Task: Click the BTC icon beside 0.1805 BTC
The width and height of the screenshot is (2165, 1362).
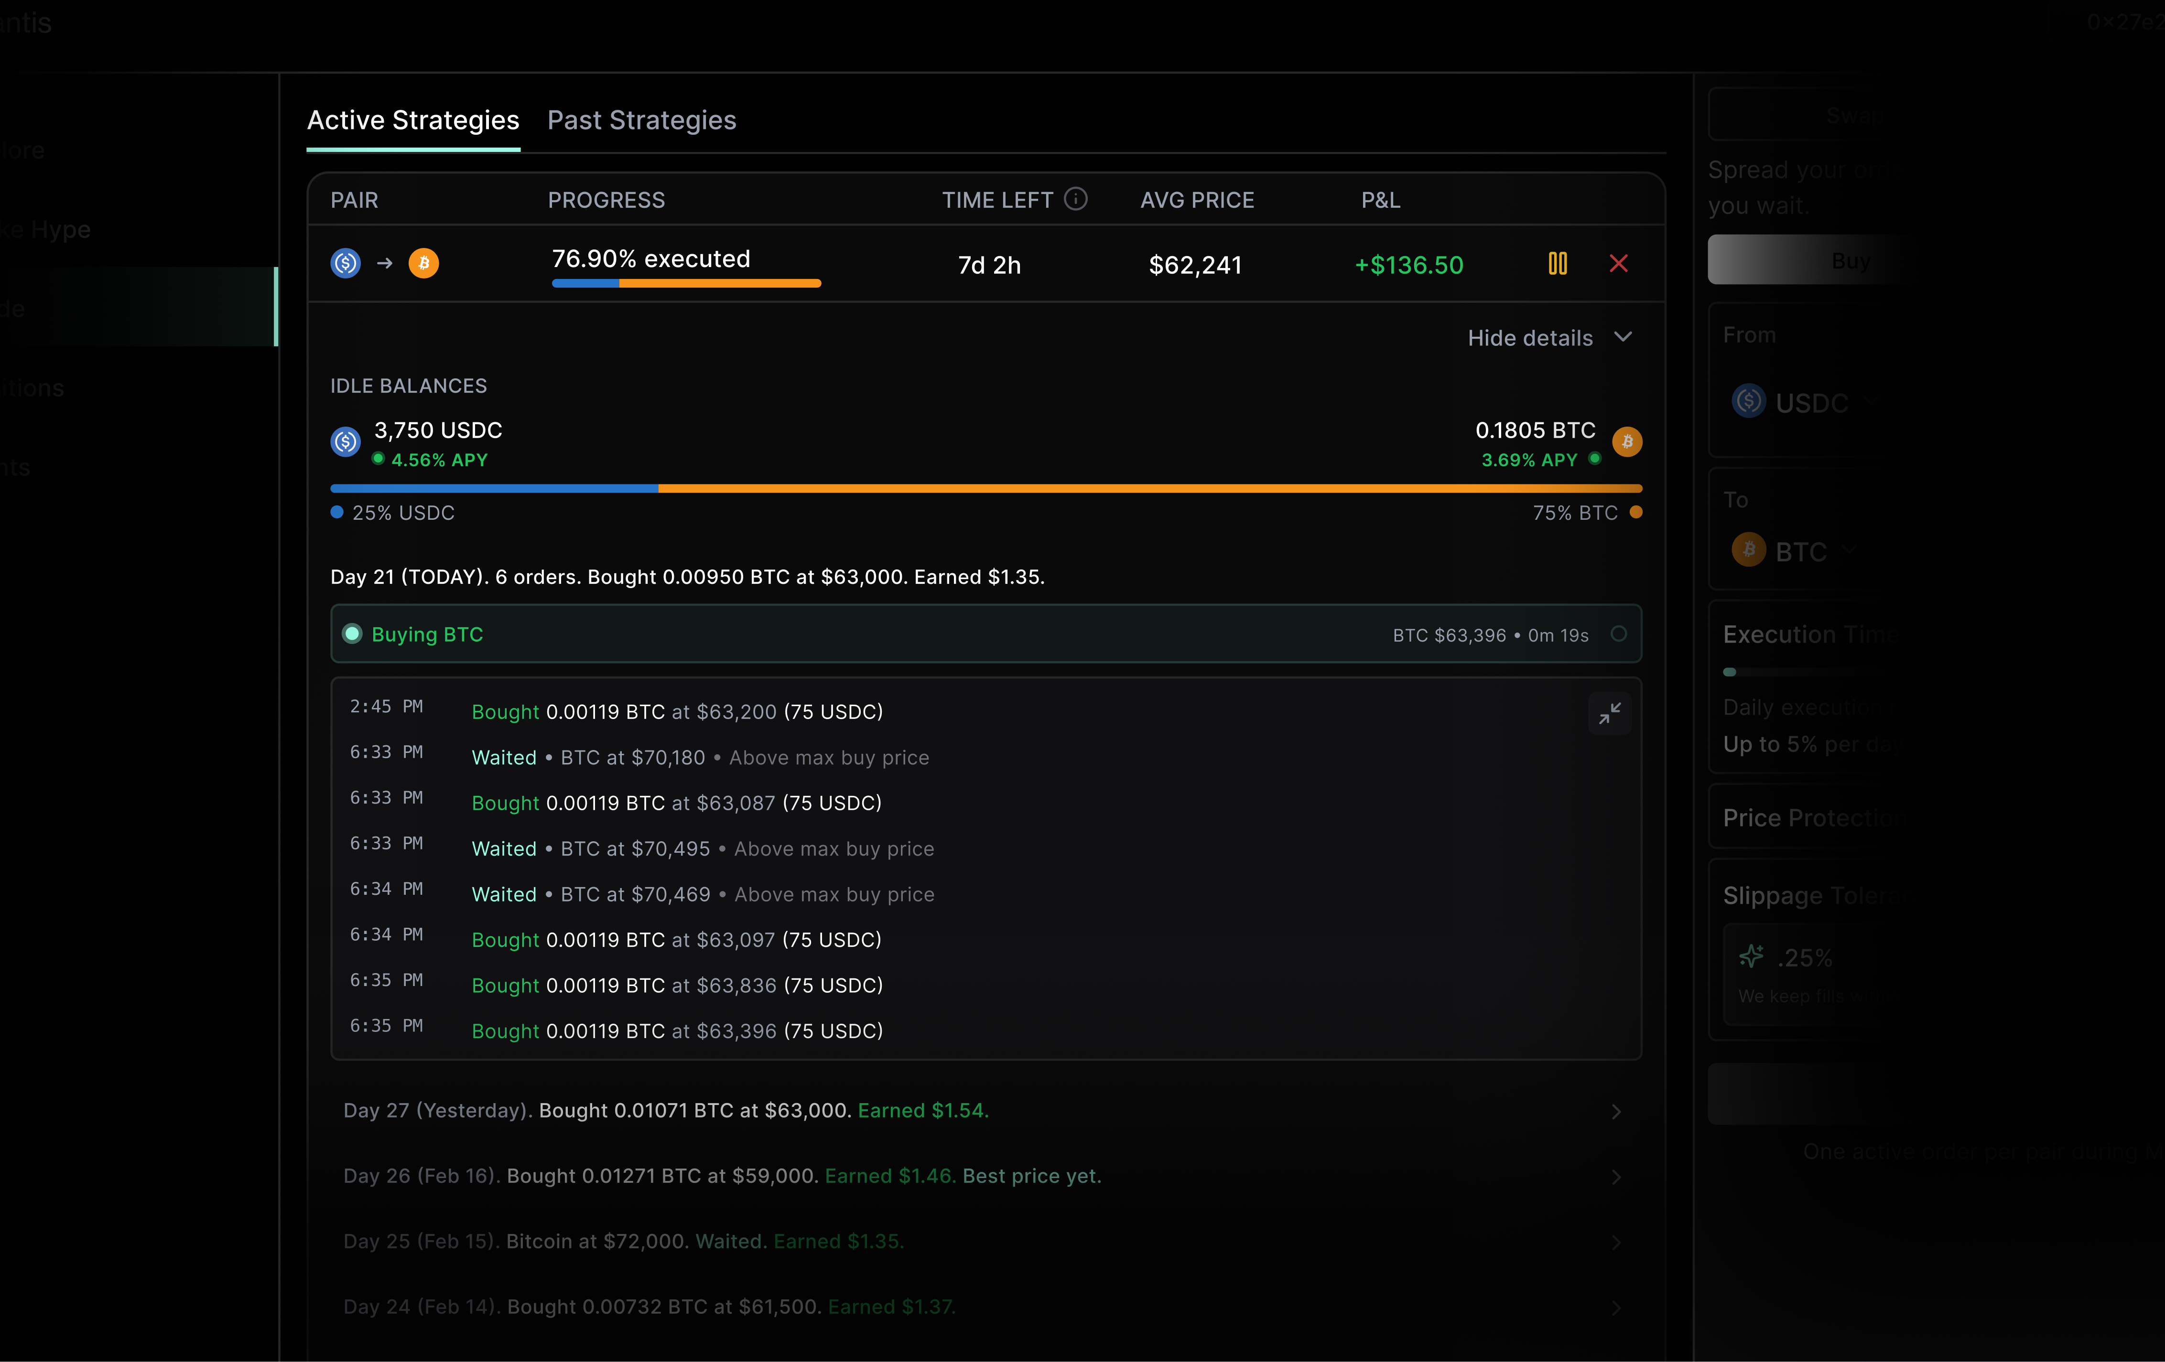Action: 1626,441
